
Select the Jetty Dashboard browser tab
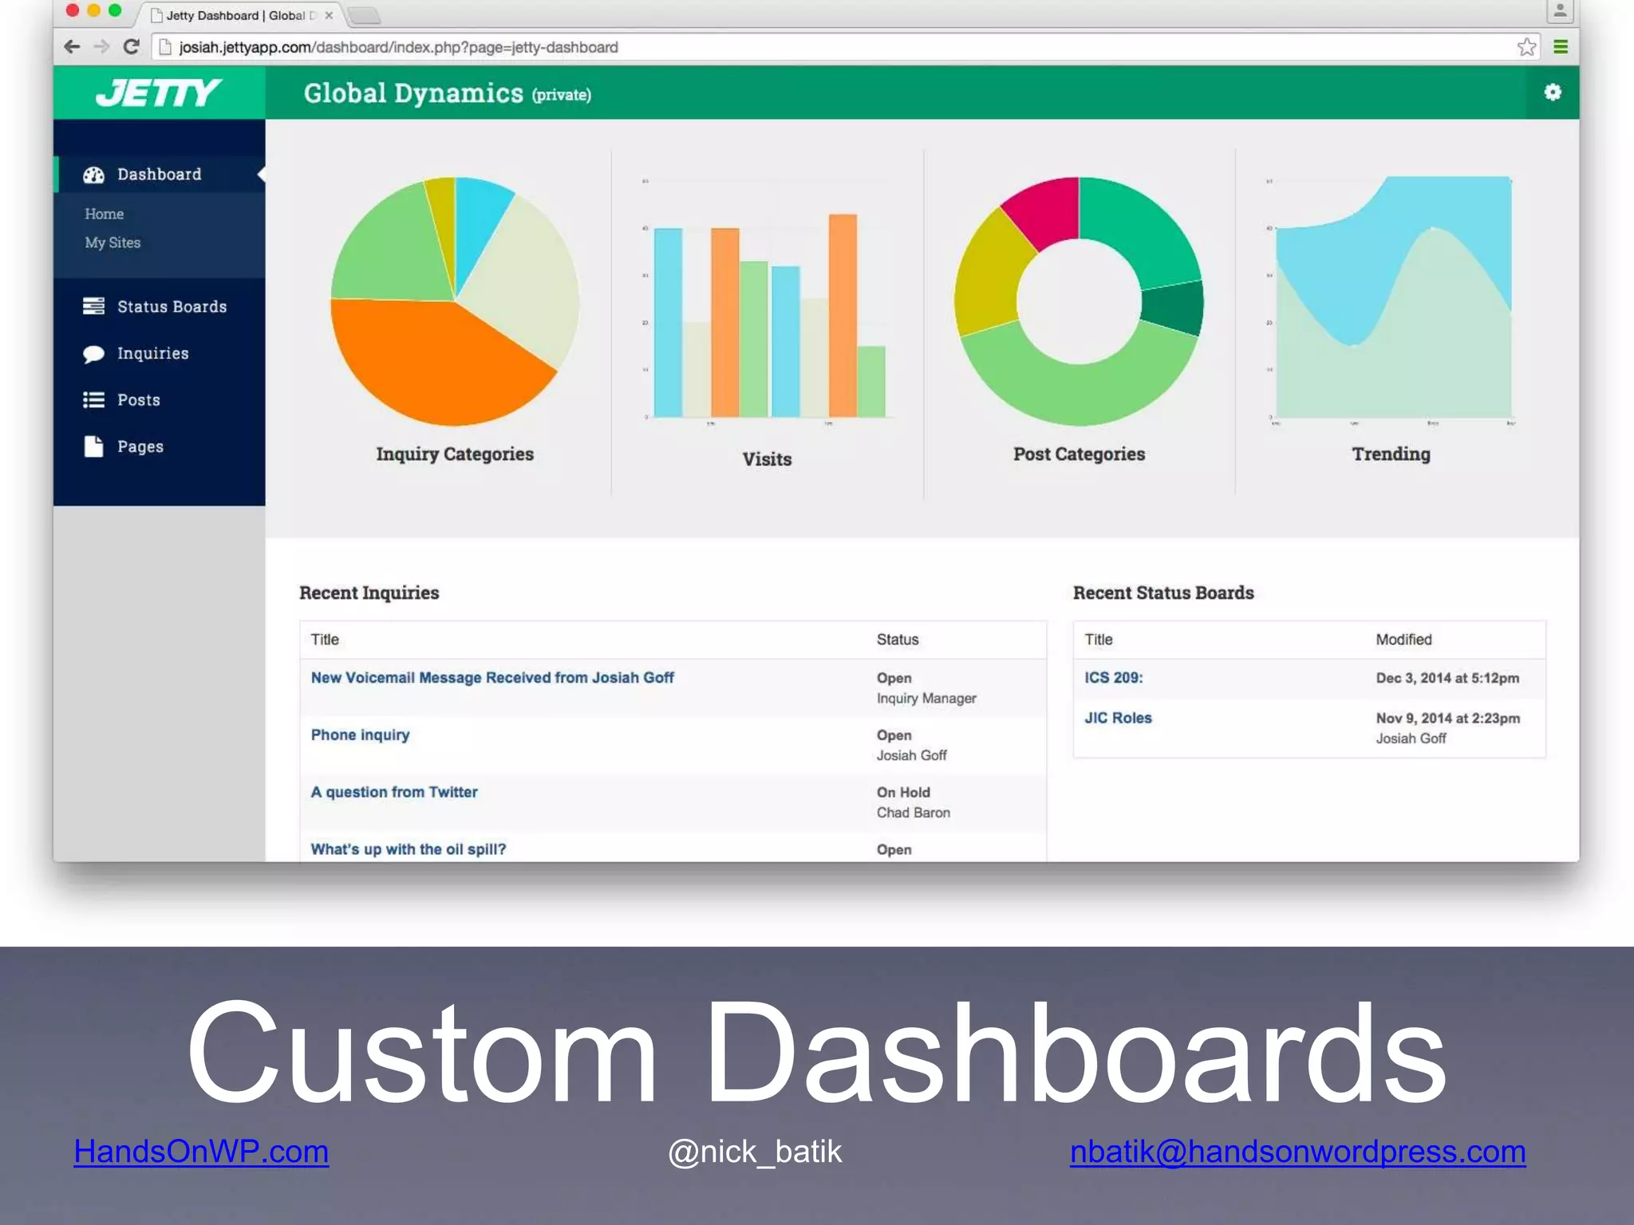point(238,15)
